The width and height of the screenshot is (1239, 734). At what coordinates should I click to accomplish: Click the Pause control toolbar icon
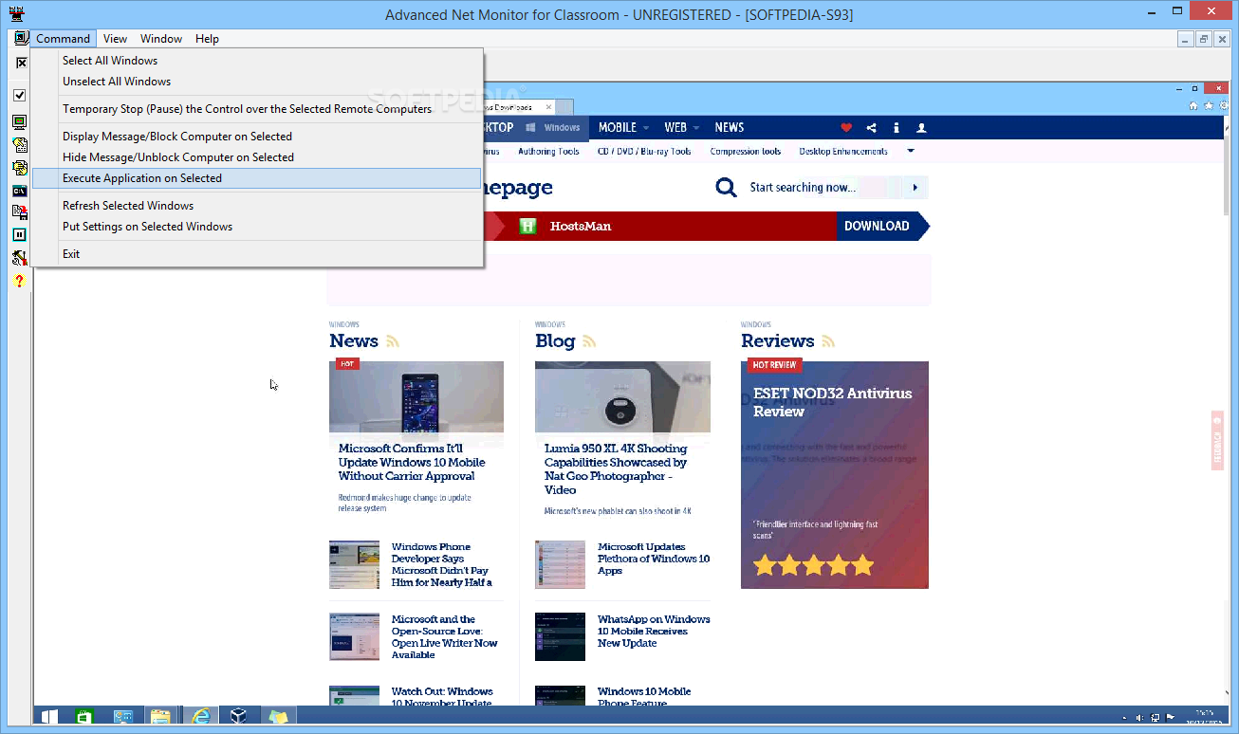click(x=20, y=234)
